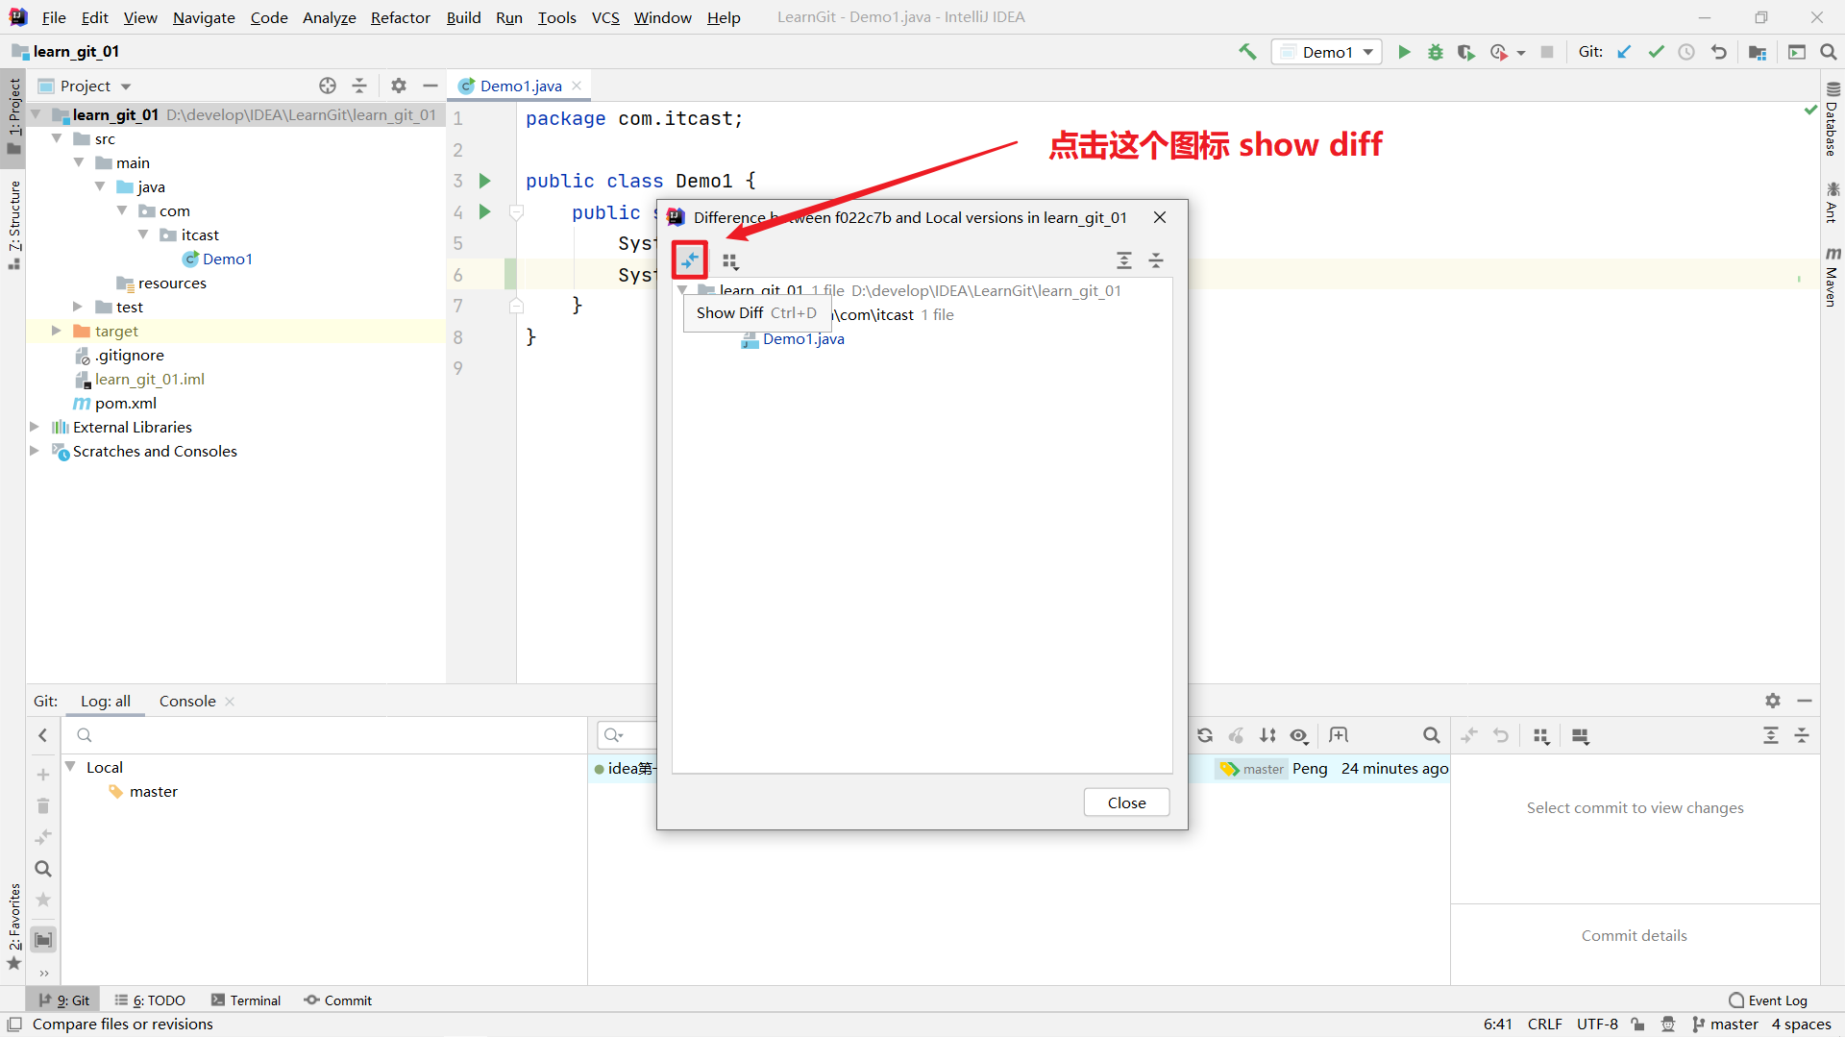The image size is (1845, 1037).
Task: Show Git history with the clock icon
Action: coord(1686,52)
